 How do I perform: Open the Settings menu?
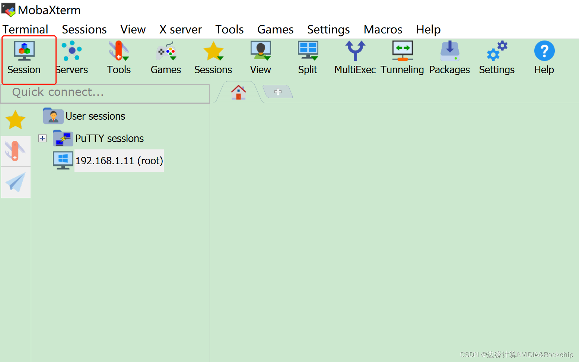tap(328, 29)
